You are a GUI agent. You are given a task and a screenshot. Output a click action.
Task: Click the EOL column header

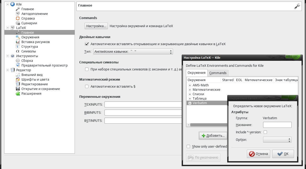(239, 80)
